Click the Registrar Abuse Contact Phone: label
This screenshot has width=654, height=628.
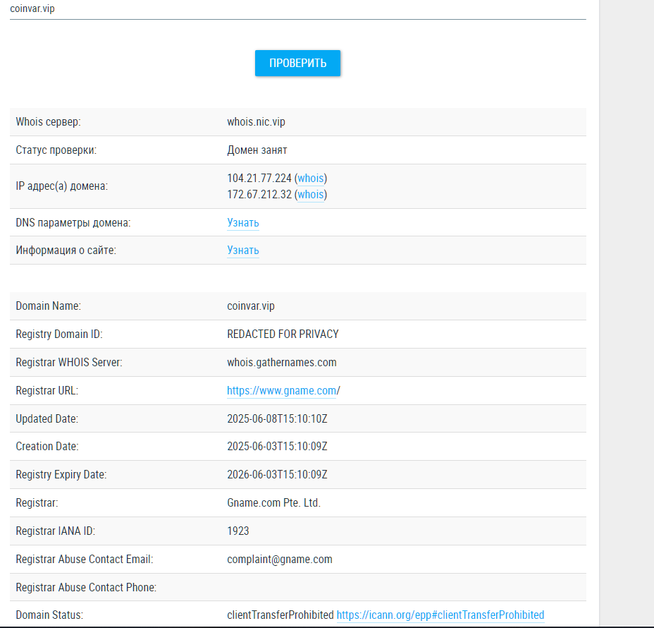coord(86,588)
